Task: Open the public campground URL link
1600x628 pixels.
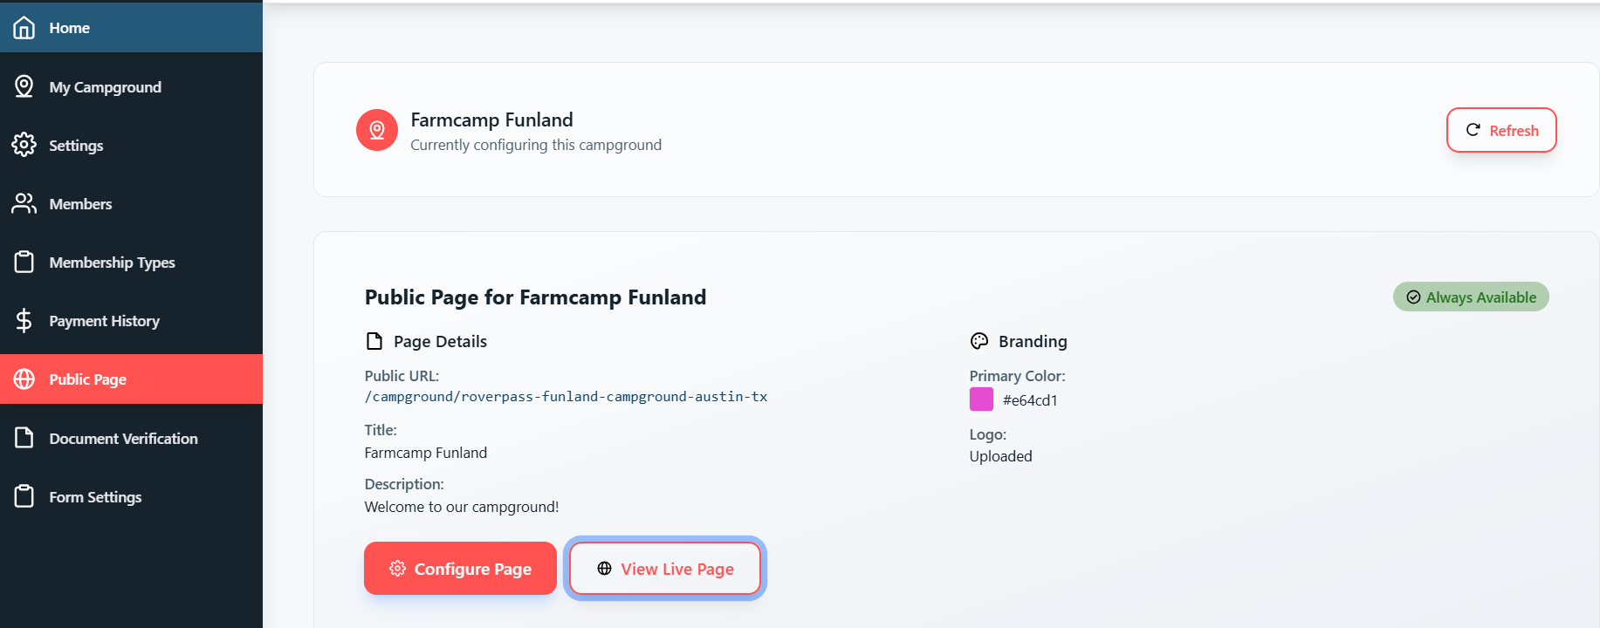Action: pos(566,397)
